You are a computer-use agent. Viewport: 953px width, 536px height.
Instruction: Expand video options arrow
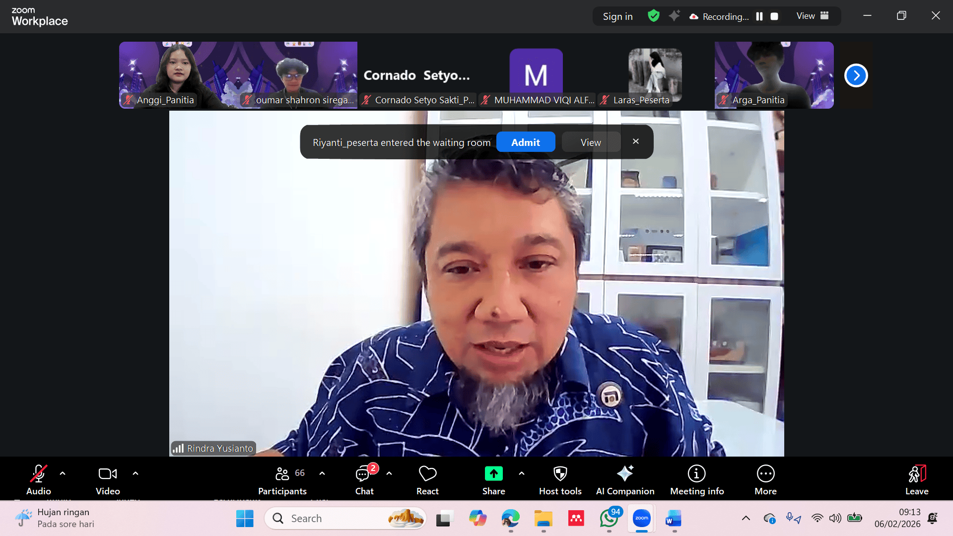[136, 473]
